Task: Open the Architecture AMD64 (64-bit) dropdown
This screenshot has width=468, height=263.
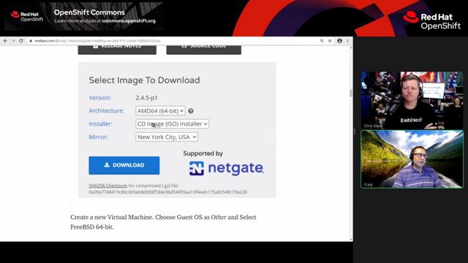Action: (x=160, y=111)
